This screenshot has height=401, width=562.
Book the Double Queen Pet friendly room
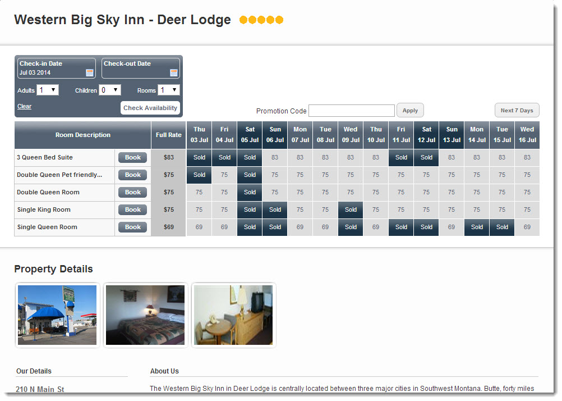pos(132,175)
